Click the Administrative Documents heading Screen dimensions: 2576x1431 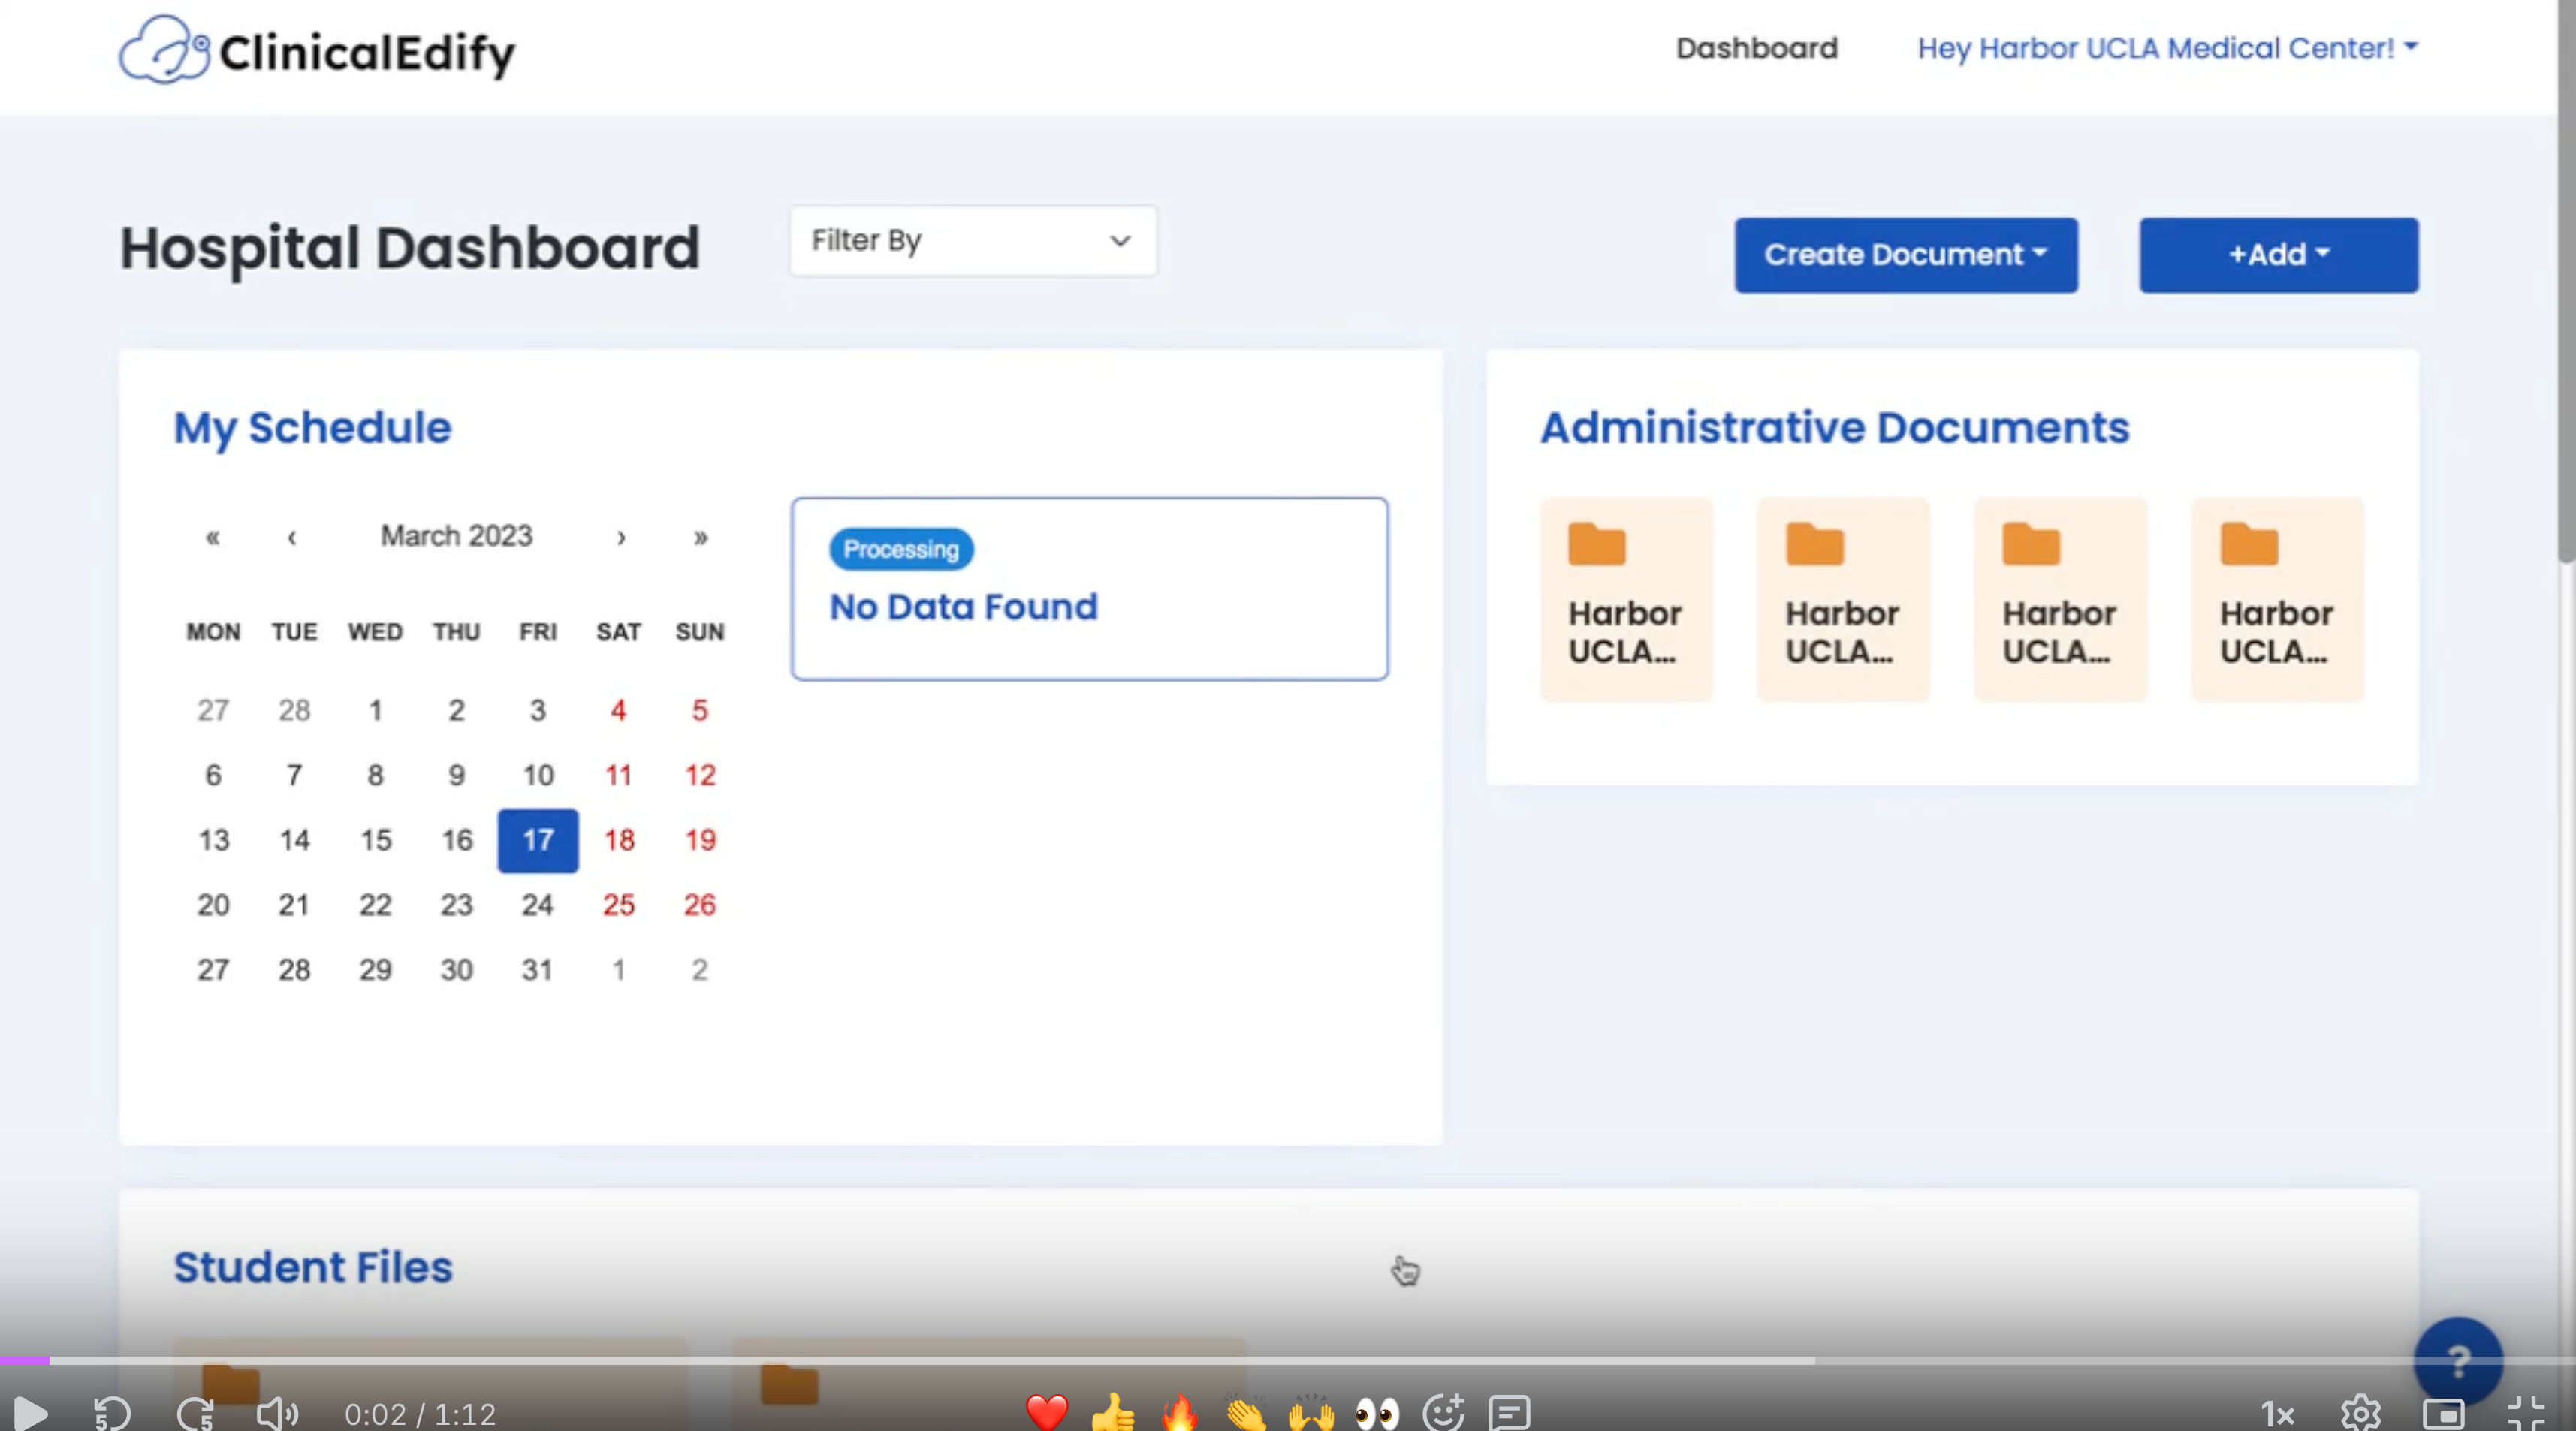coord(1835,428)
